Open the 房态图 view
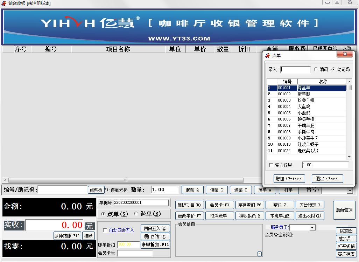 click(x=346, y=231)
